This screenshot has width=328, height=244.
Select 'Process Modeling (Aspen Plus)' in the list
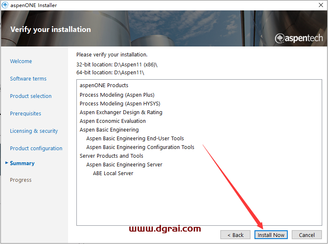[117, 95]
